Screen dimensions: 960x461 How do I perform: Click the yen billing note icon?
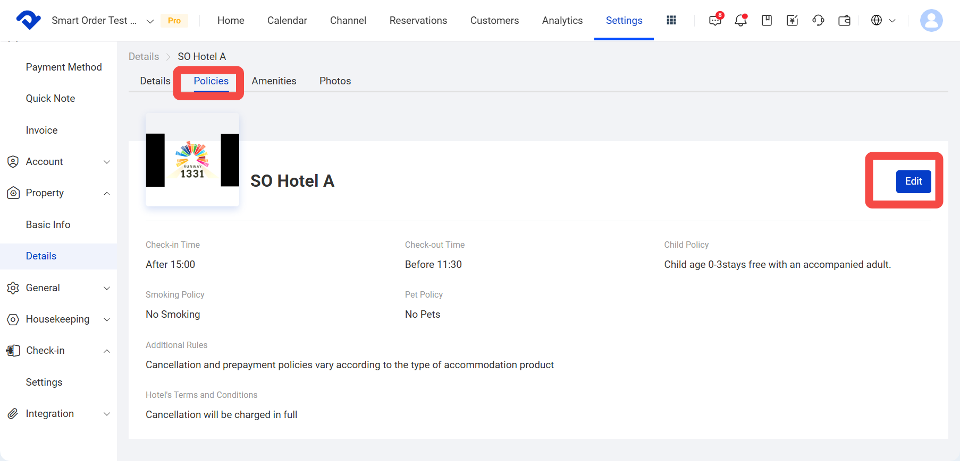tap(792, 20)
